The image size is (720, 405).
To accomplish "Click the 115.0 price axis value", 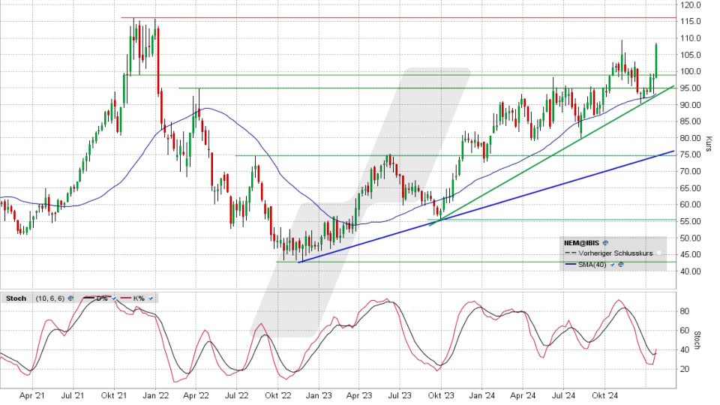I will click(x=691, y=22).
